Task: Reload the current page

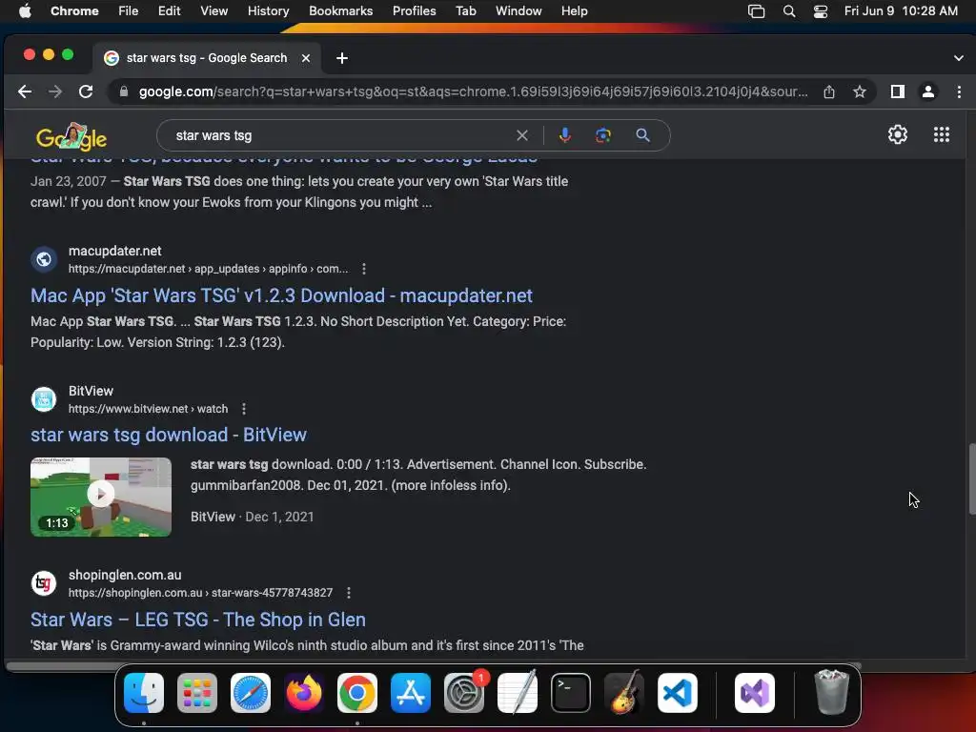Action: tap(86, 92)
